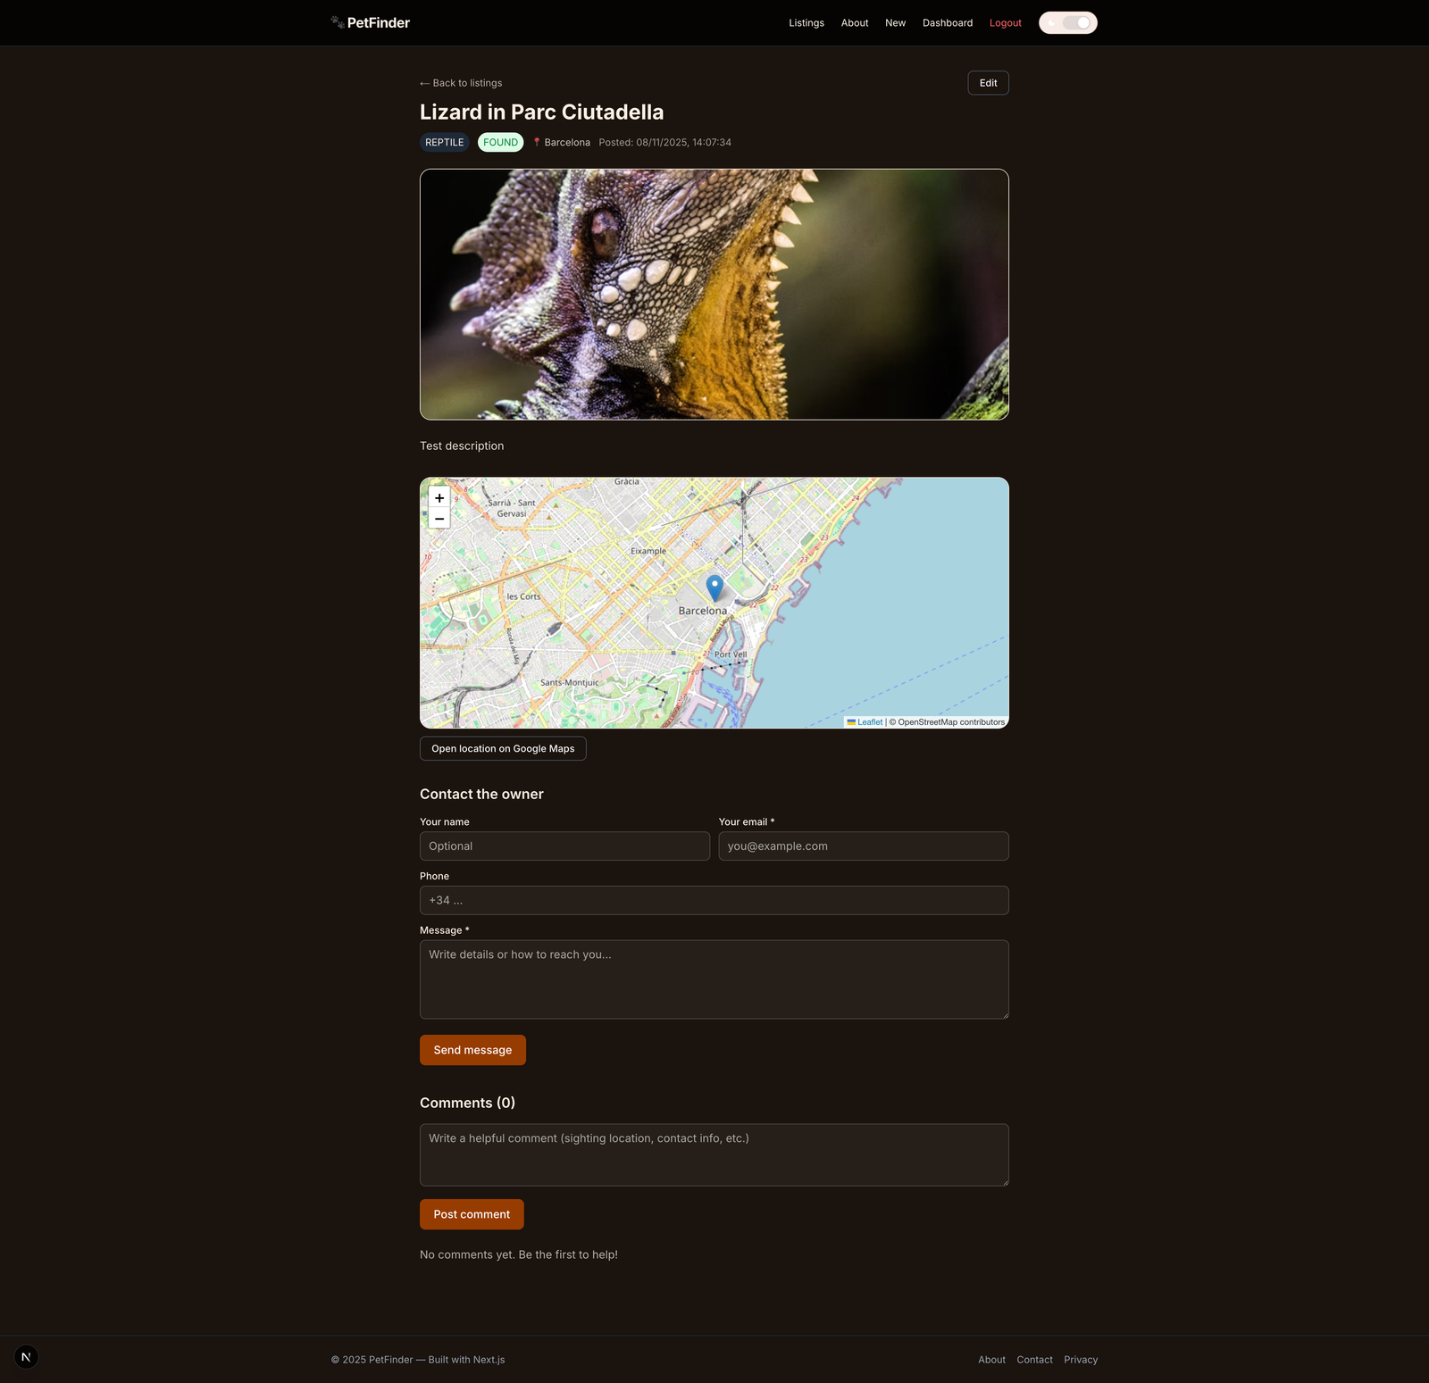
Task: Open the Edit page for this listing
Action: coord(988,82)
